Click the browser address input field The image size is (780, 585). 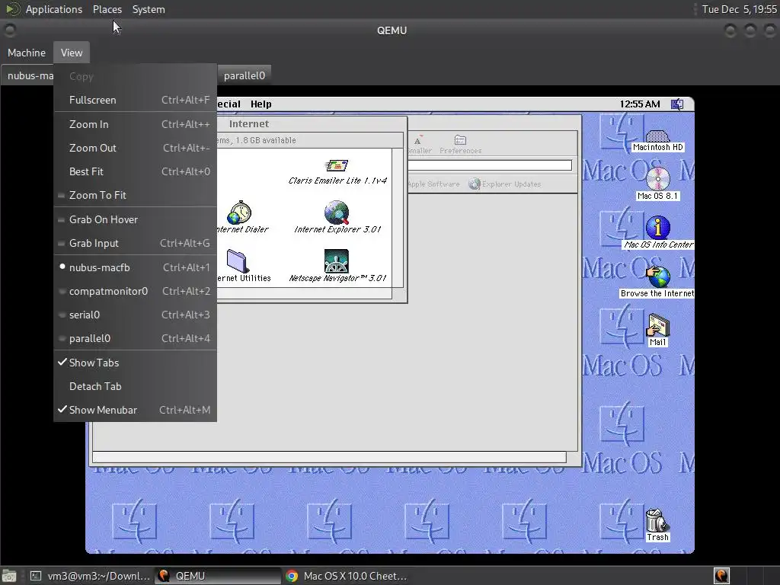coord(490,165)
